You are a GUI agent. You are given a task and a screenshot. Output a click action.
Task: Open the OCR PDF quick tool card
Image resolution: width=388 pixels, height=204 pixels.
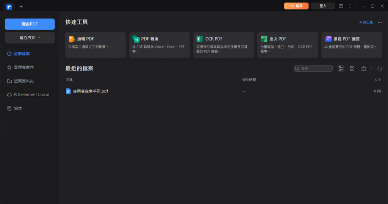[x=224, y=45]
